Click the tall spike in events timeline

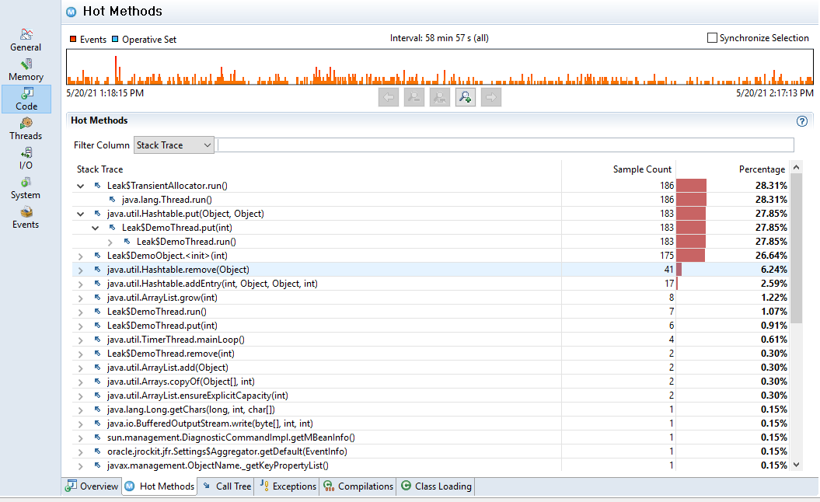point(116,69)
